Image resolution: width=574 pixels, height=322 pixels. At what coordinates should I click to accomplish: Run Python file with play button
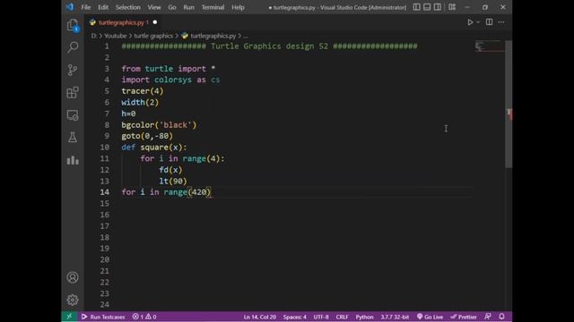coord(470,22)
